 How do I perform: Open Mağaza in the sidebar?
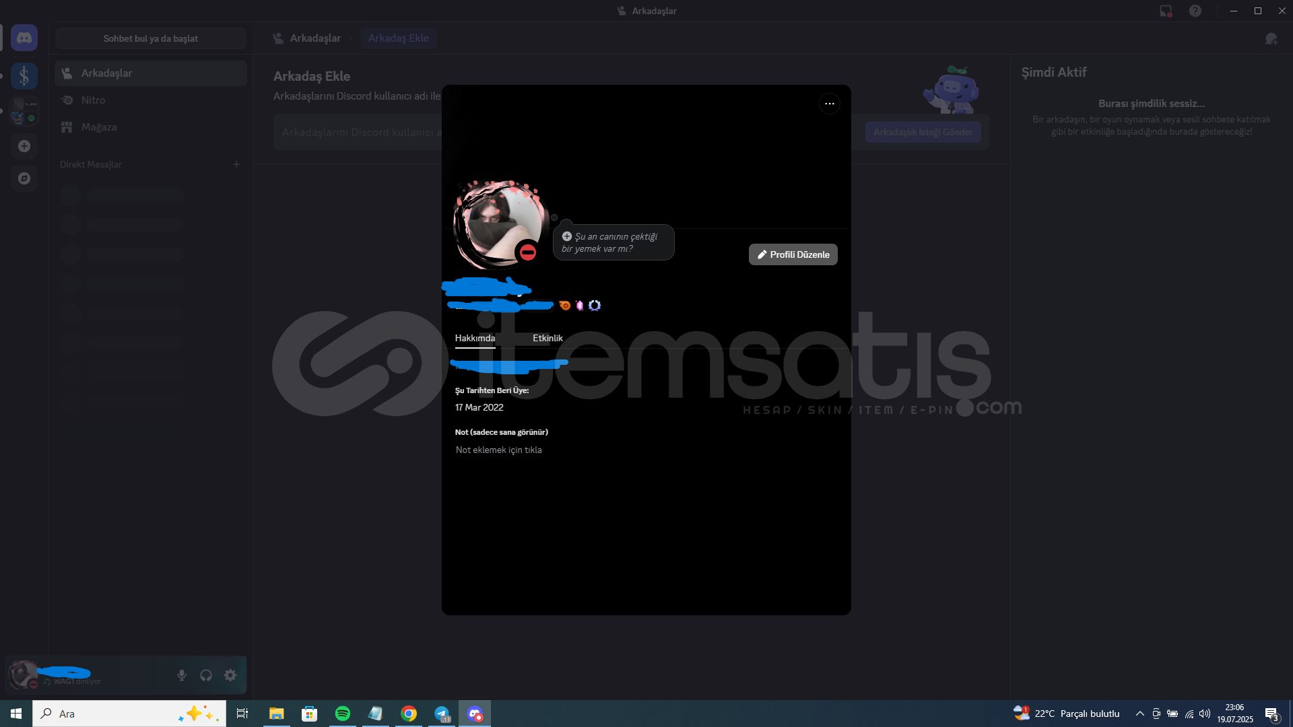[x=151, y=127]
